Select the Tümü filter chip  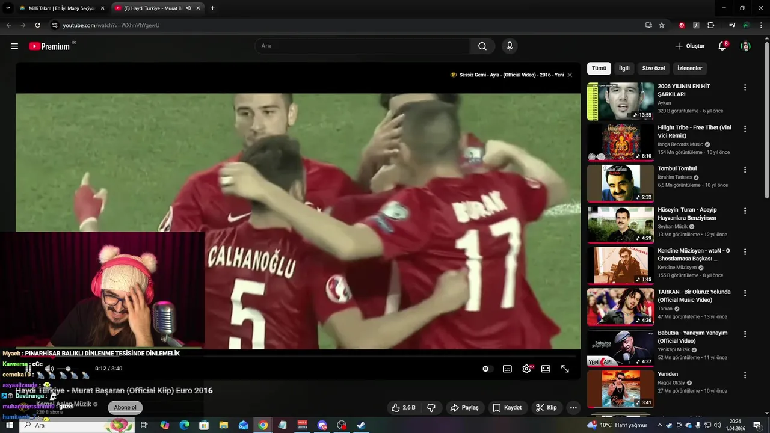(x=599, y=68)
